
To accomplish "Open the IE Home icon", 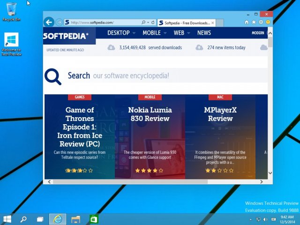I will pos(247,22).
